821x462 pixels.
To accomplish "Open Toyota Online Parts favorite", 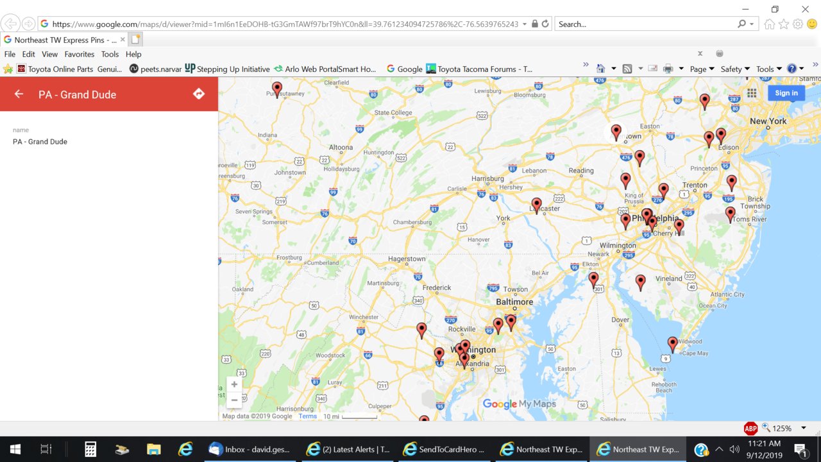I will point(69,69).
